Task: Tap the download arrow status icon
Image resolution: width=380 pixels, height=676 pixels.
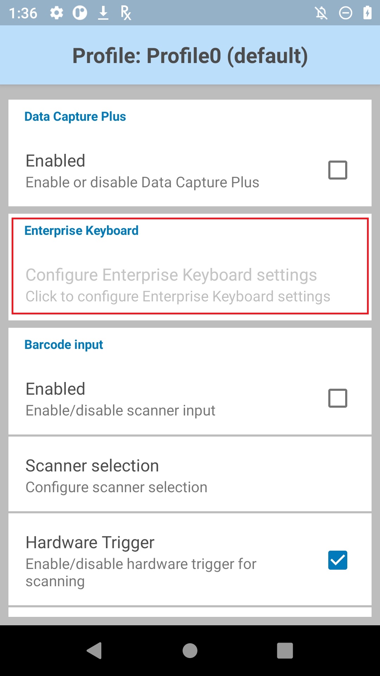Action: (x=103, y=13)
